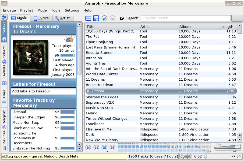Open the Tools menu
Viewport: 244px width, 161px height.
point(56,10)
